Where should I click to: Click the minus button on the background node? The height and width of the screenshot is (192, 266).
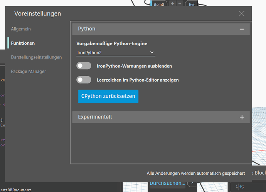coord(180,3)
